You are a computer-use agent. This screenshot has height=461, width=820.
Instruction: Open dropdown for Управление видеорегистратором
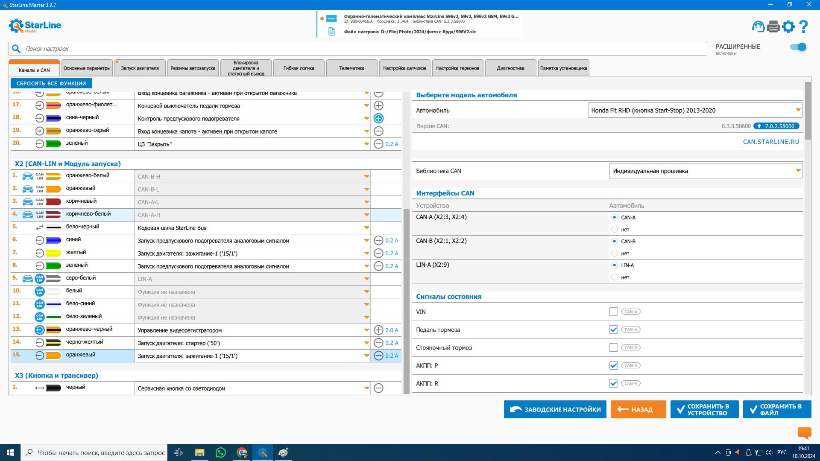point(252,330)
